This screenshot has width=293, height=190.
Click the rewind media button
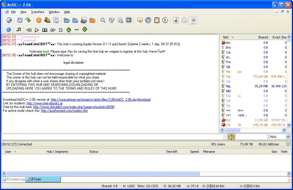point(29,30)
